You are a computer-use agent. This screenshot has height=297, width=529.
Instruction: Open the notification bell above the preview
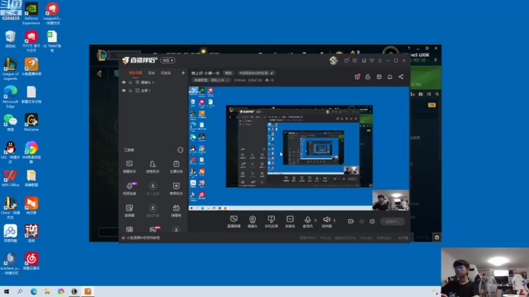[x=389, y=77]
